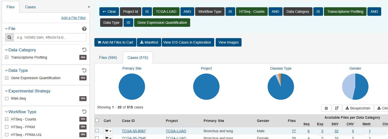Image resolution: width=388 pixels, height=139 pixels.
Task: Open the 32 SNV files link
Action: coord(336,131)
